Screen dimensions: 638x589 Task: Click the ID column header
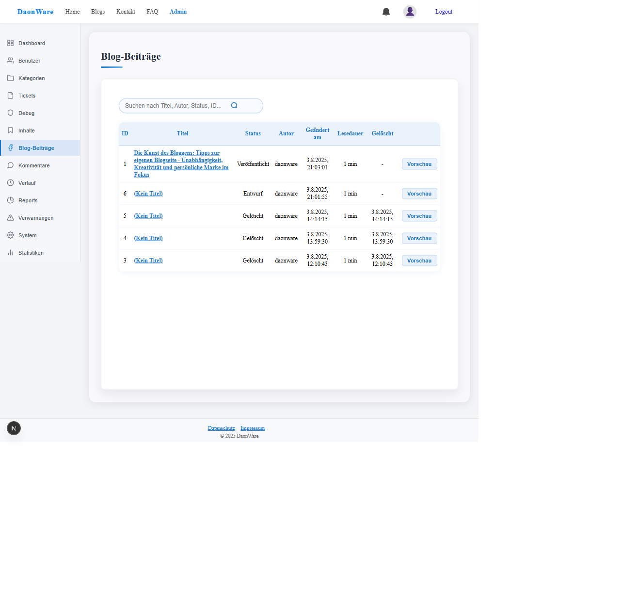point(125,133)
